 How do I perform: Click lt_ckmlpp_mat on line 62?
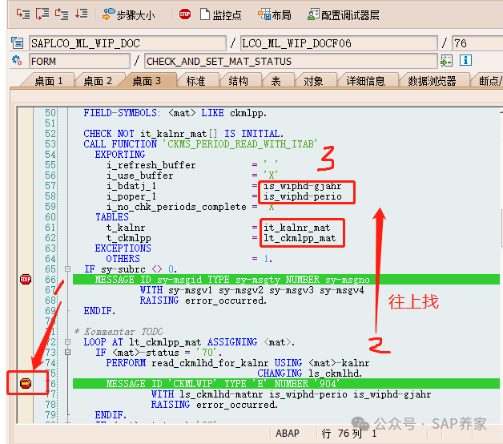coord(300,238)
